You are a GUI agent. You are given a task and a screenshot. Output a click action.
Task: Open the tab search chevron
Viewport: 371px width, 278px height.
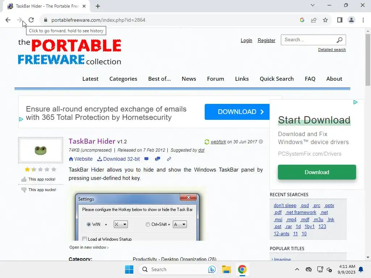click(x=313, y=5)
